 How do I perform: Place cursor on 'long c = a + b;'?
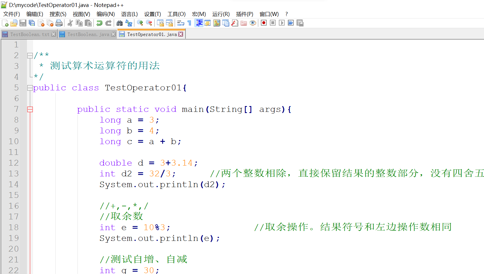[140, 142]
